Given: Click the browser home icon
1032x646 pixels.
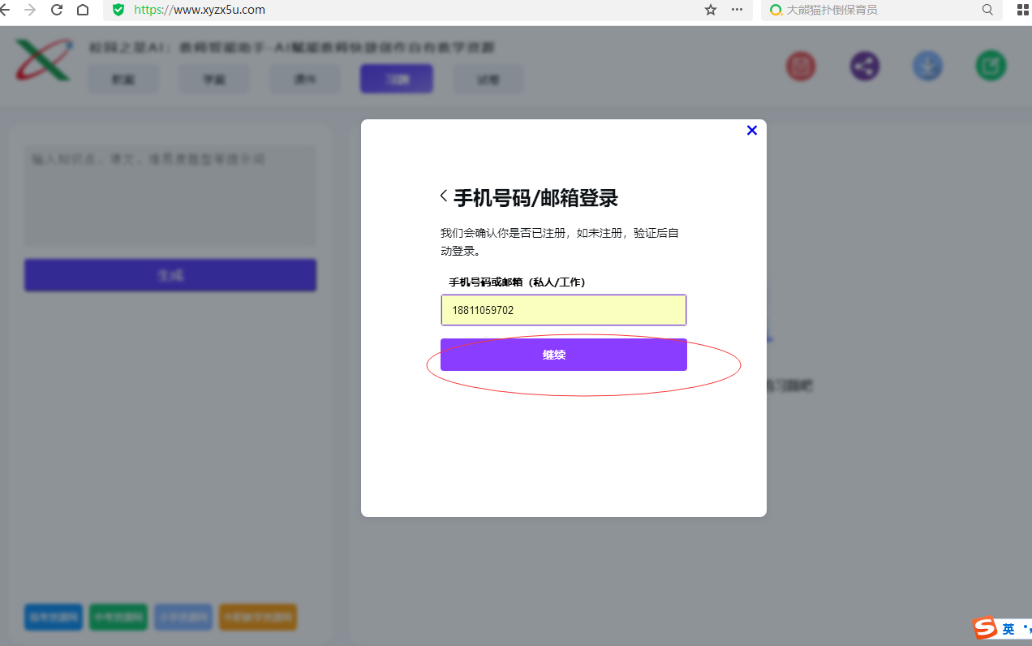Looking at the screenshot, I should click(x=83, y=10).
